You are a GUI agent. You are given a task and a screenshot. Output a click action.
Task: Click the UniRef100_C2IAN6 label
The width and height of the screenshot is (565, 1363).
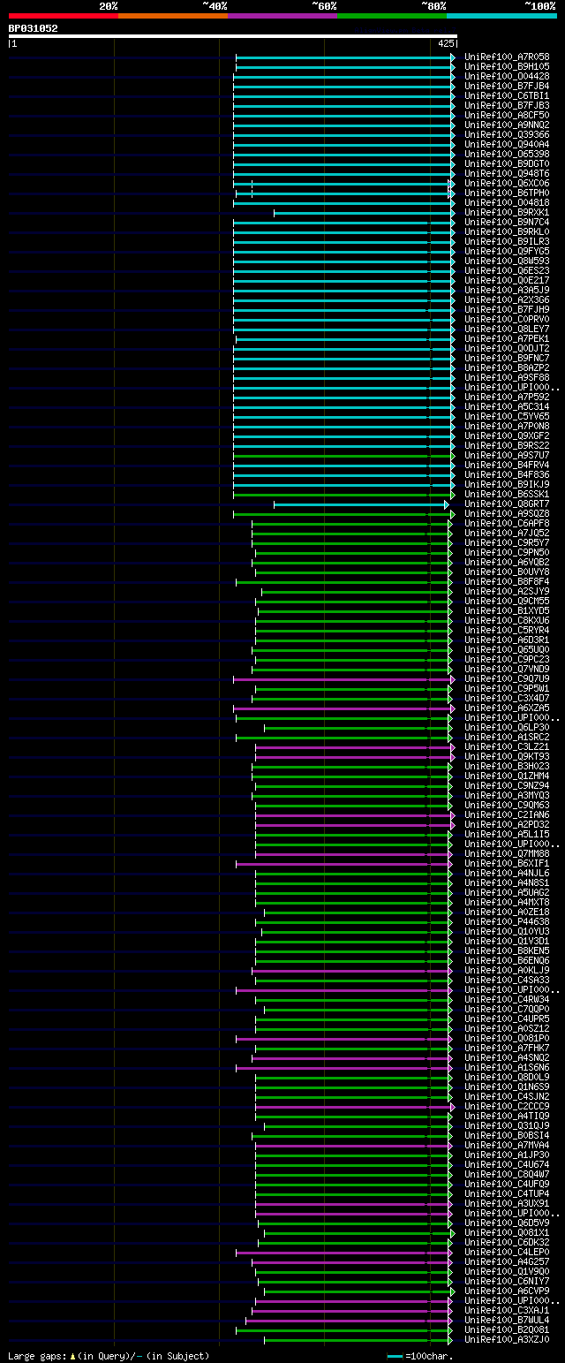pyautogui.click(x=507, y=814)
